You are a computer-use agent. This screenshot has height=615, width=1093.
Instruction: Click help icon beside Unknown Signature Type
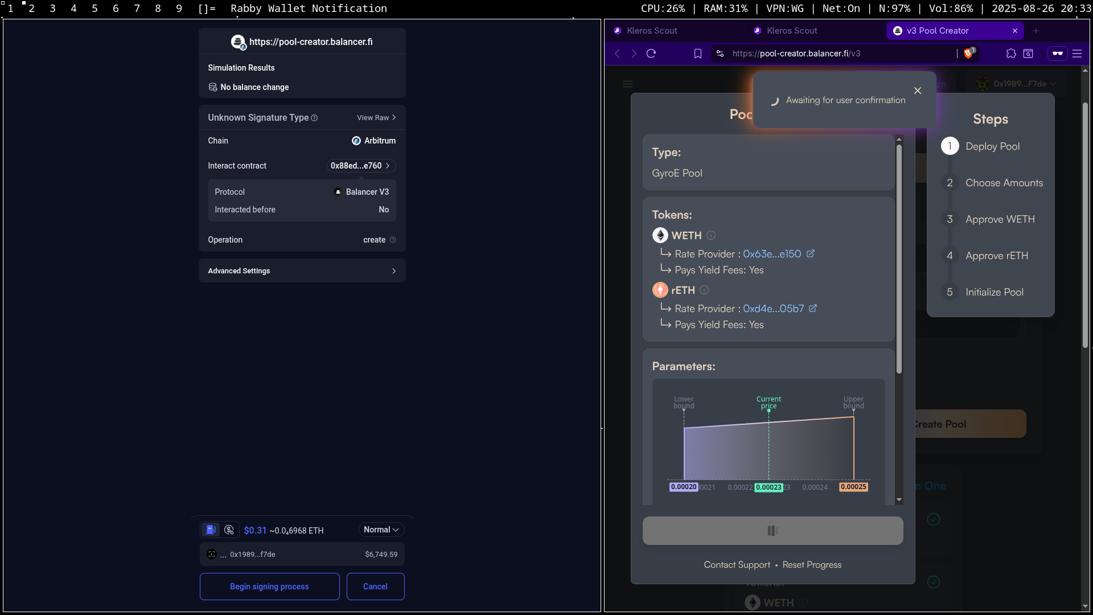tap(314, 118)
